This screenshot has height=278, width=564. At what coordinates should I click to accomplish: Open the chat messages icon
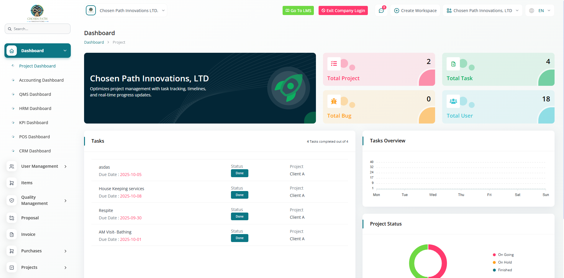click(x=381, y=11)
